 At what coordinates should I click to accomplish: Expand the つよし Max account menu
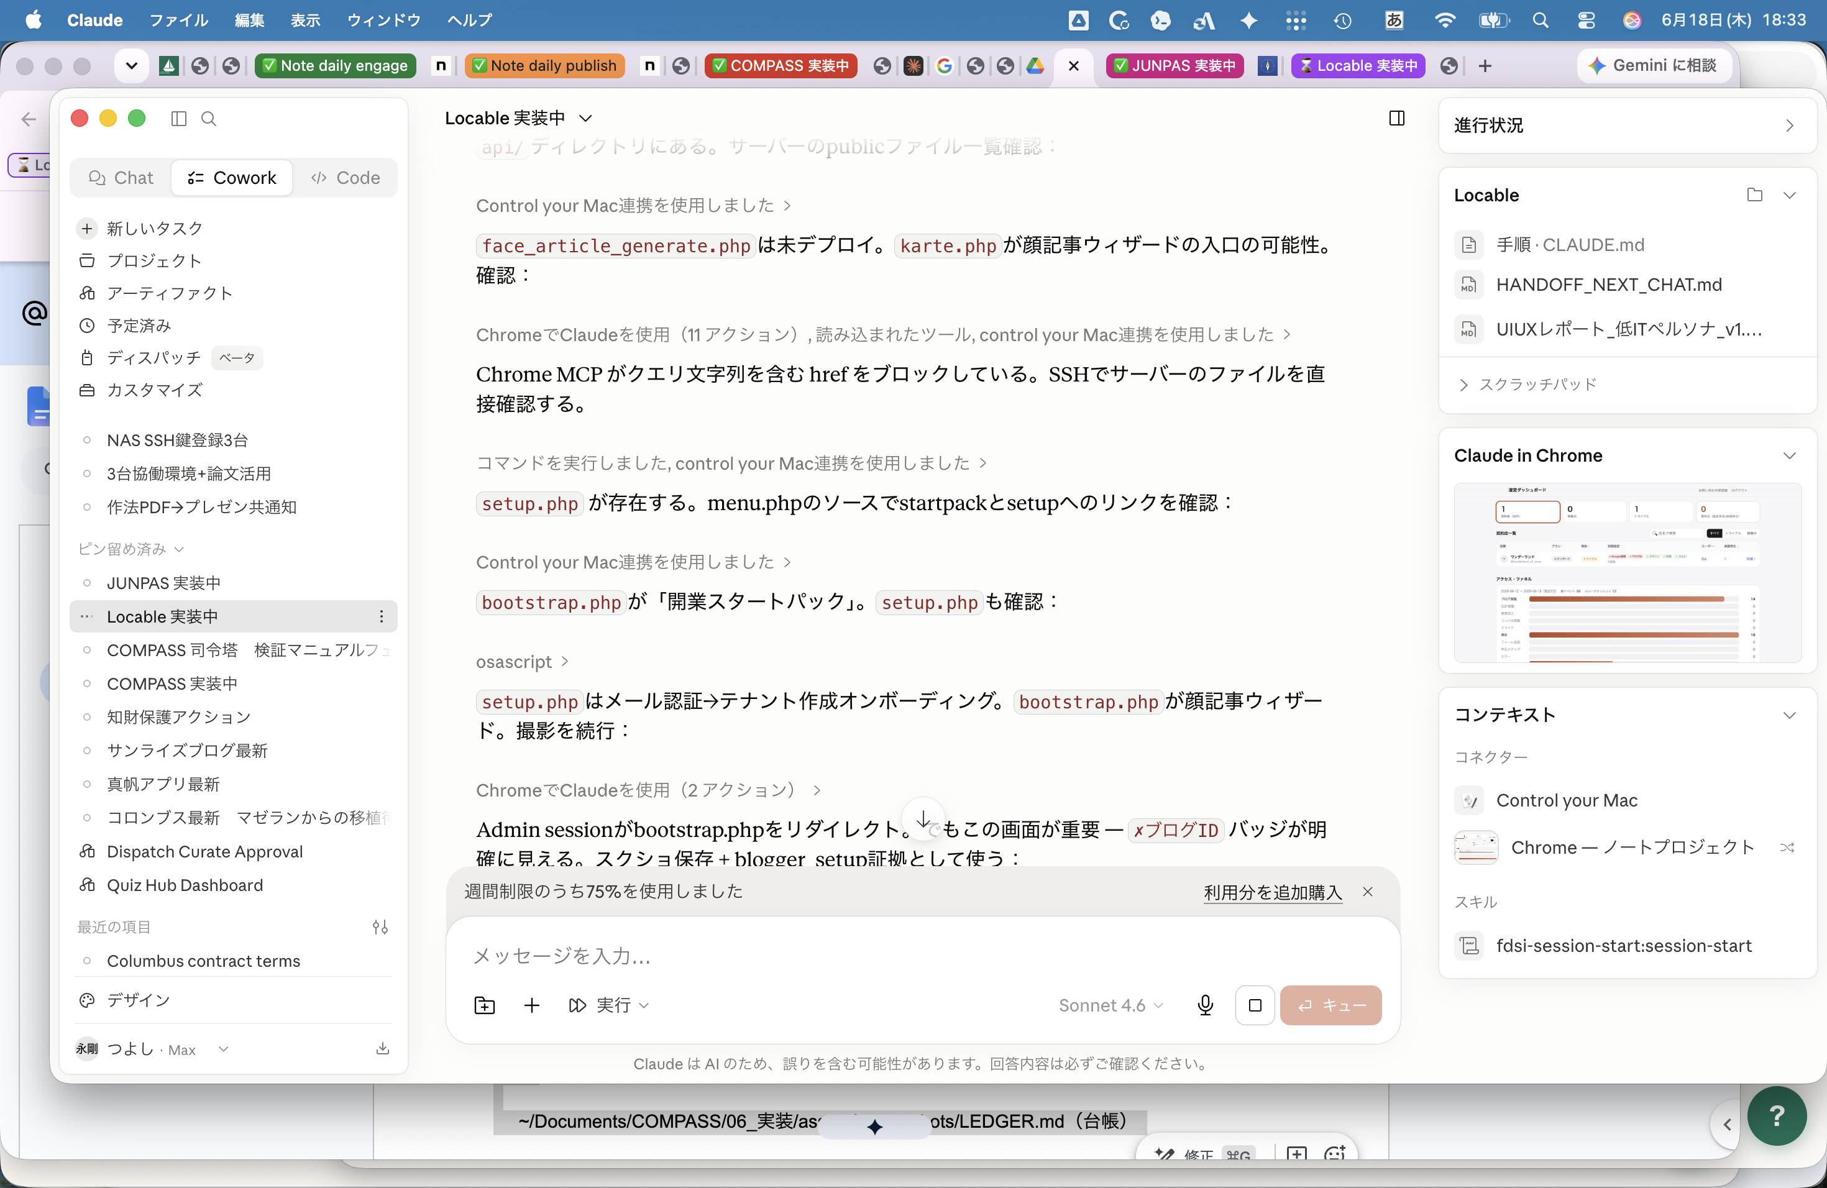[x=153, y=1049]
